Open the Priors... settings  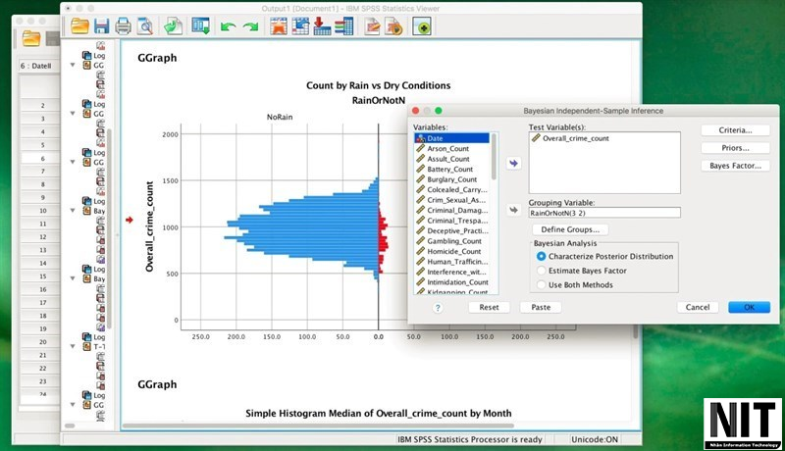click(735, 148)
